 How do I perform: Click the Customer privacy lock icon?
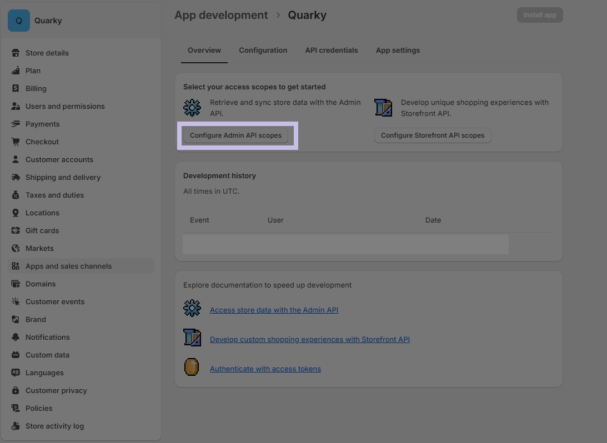click(x=16, y=391)
